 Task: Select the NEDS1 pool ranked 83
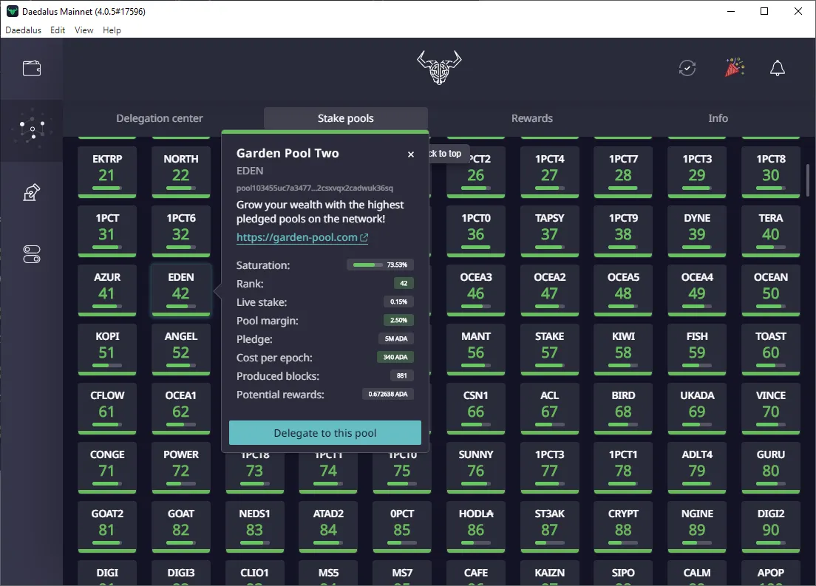pos(254,527)
